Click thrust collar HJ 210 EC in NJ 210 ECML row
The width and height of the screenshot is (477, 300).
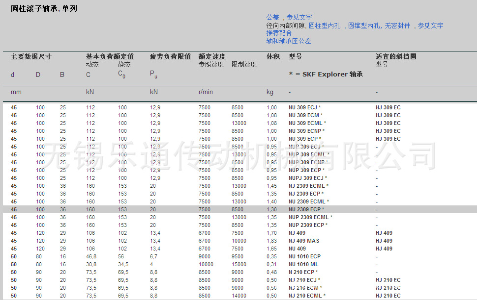[x=388, y=296]
